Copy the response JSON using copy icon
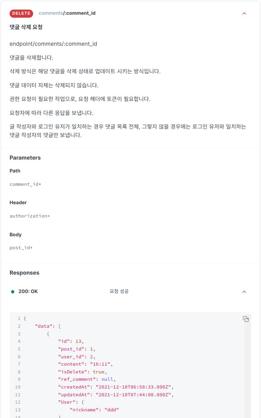 (x=246, y=319)
